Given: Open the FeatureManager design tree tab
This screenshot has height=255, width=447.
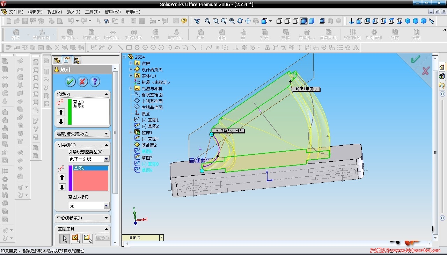Looking at the screenshot, I should 57,60.
